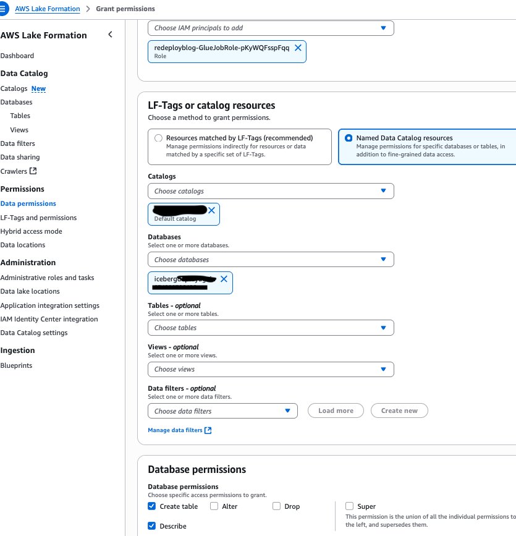Go to Hybrid access mode

[x=32, y=231]
